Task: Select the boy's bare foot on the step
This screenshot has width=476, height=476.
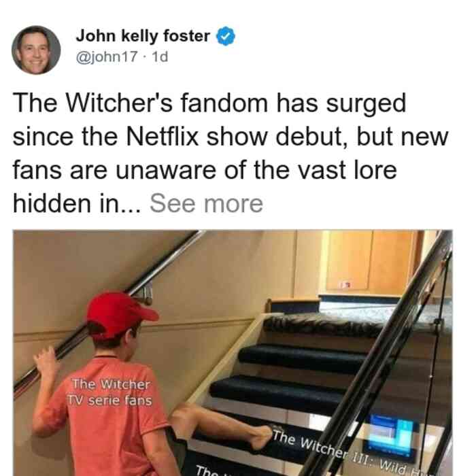Action: [261, 437]
